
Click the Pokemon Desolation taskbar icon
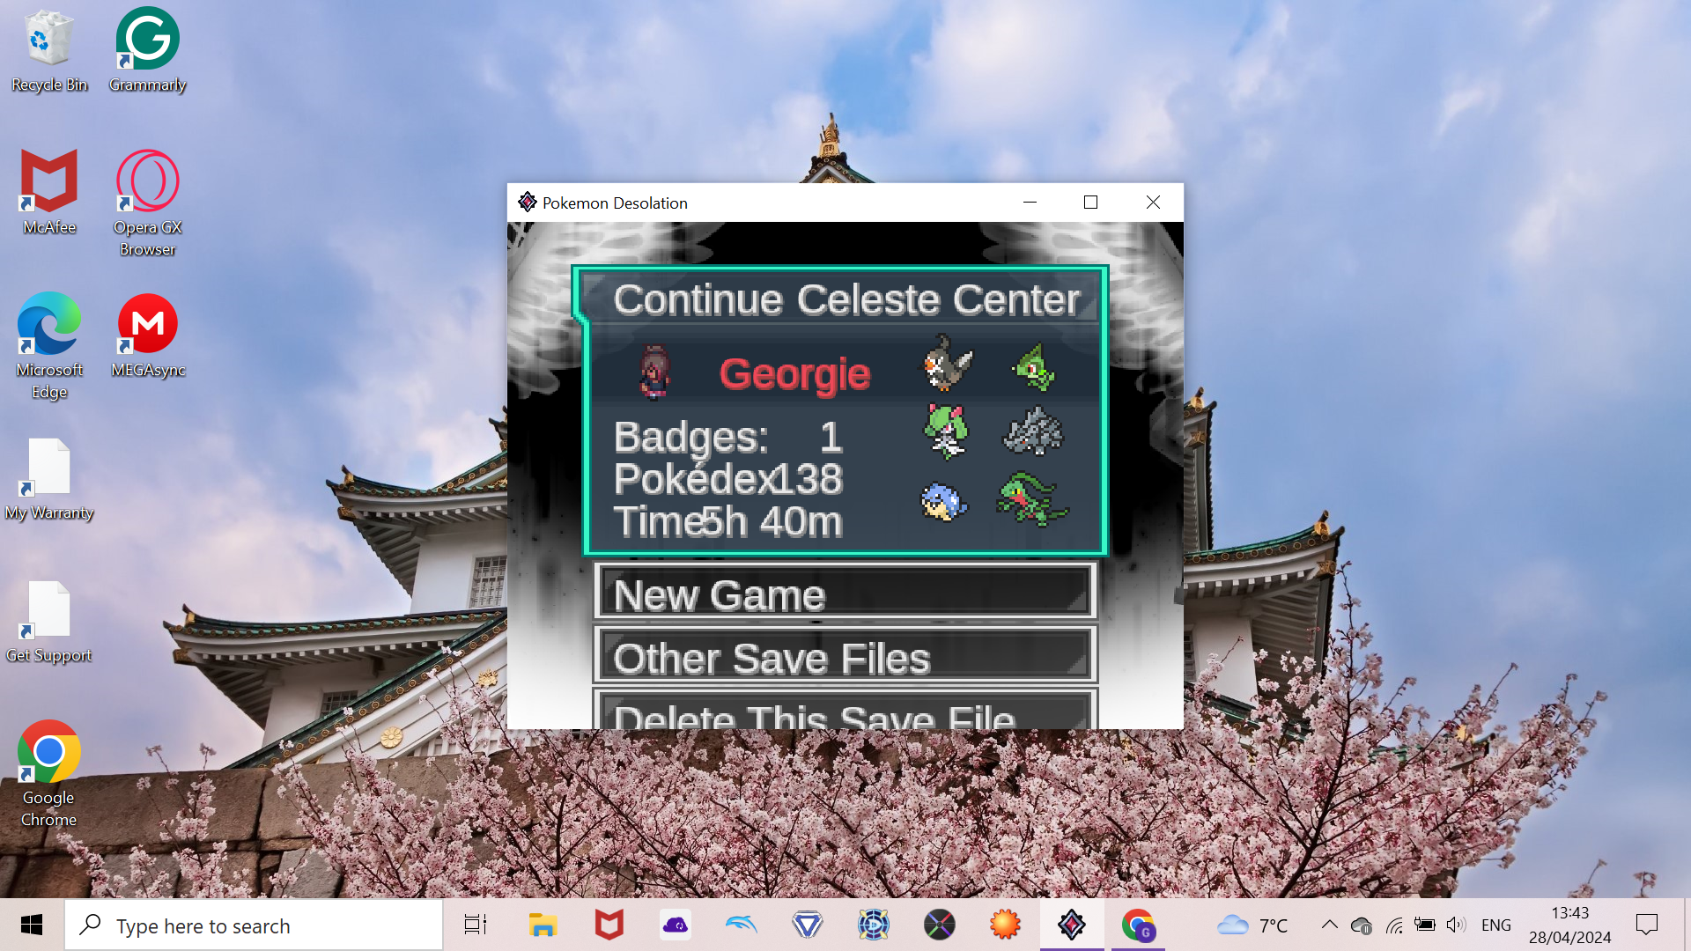pyautogui.click(x=1072, y=925)
